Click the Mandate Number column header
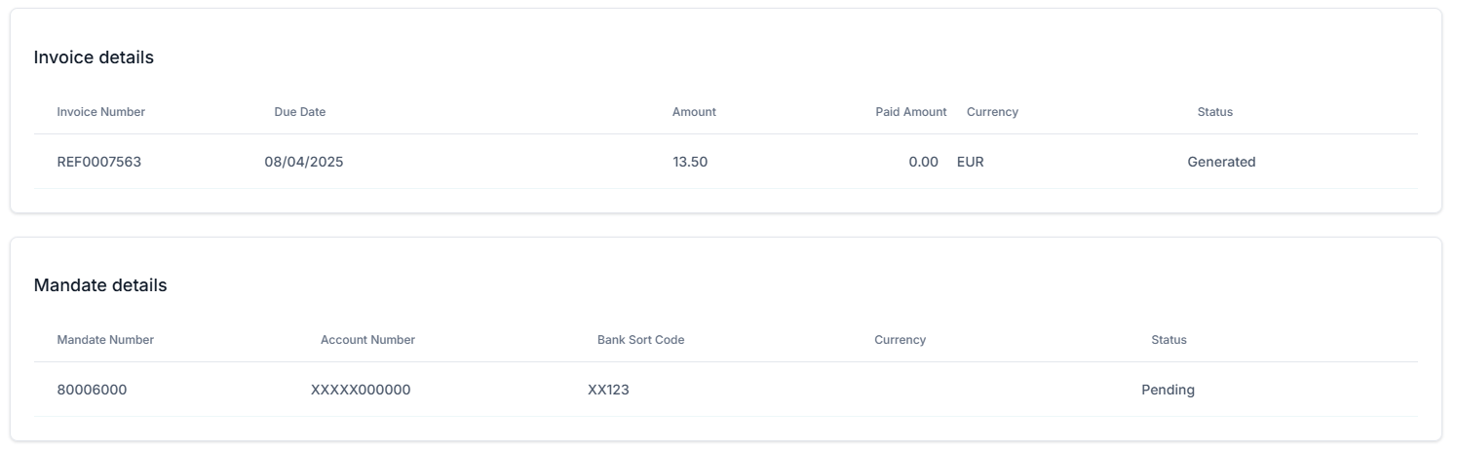 [x=105, y=340]
